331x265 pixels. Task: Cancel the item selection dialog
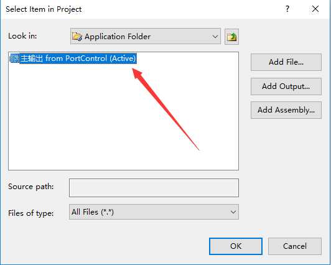coord(295,246)
